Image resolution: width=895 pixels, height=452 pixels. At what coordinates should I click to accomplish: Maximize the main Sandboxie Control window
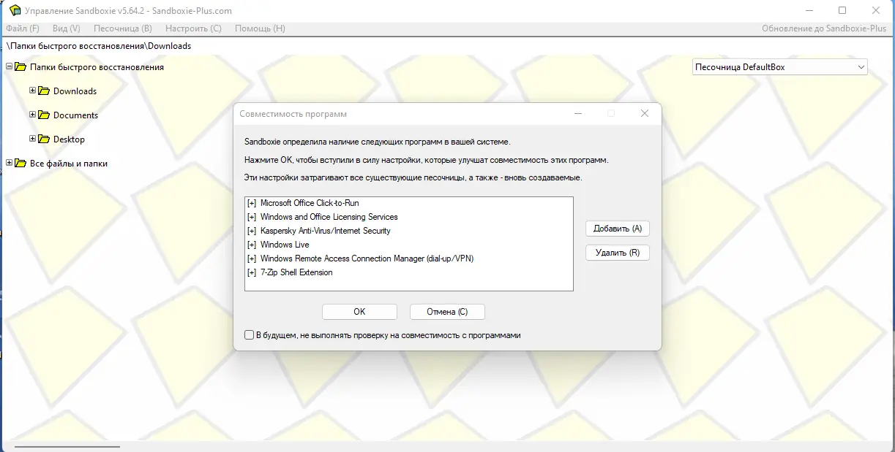pos(842,10)
